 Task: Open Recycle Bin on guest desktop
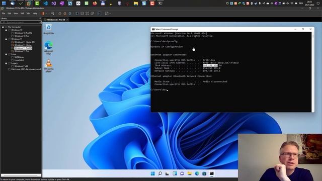[49, 29]
